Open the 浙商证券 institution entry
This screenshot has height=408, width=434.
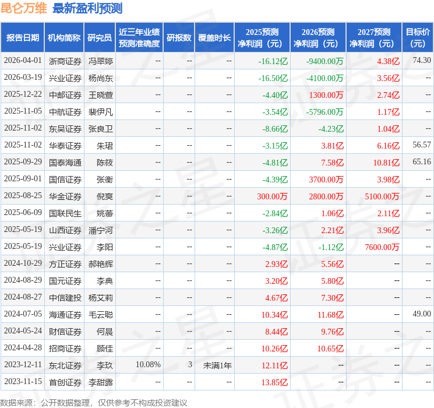tap(65, 61)
